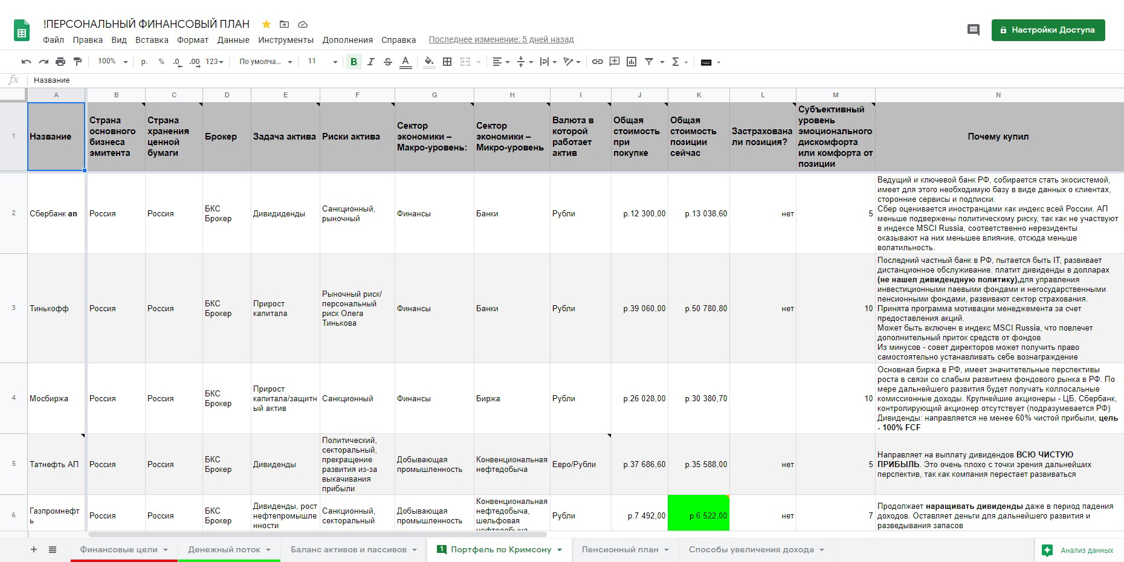The width and height of the screenshot is (1124, 562).
Task: Insert a chart
Action: 631,62
